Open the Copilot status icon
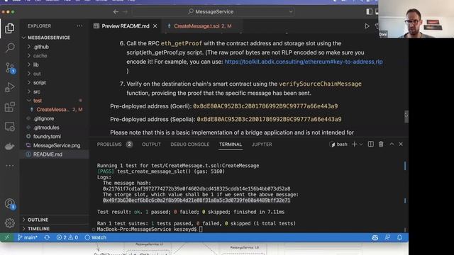454x255 pixels. [x=375, y=237]
